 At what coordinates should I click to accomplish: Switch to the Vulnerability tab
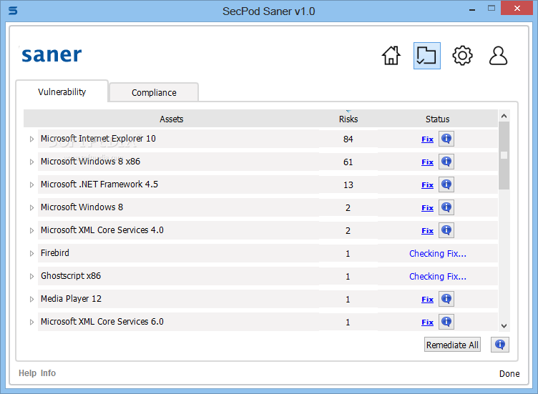[x=62, y=92]
